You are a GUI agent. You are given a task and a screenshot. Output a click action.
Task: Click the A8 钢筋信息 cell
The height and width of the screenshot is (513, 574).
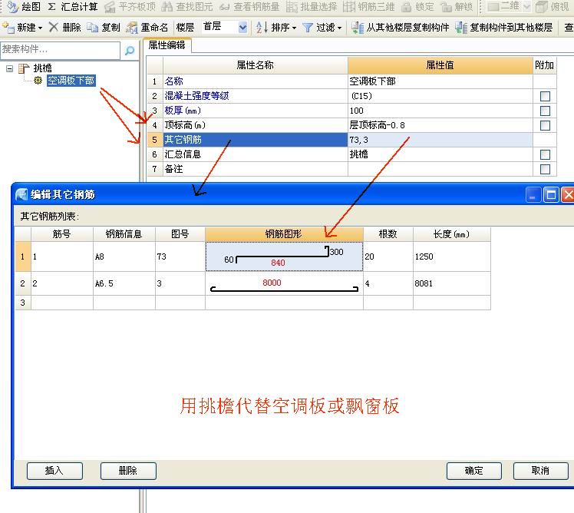pos(124,256)
